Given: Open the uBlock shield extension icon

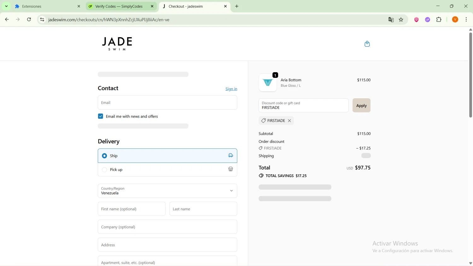Looking at the screenshot, I should (x=417, y=20).
